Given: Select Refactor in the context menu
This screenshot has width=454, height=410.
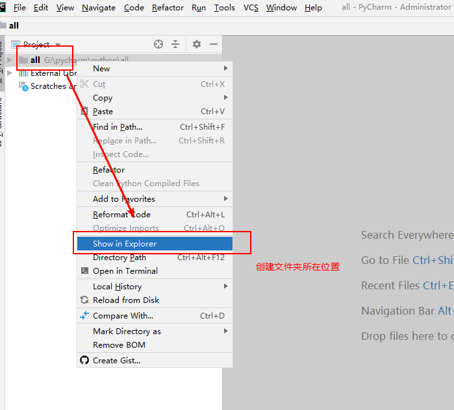Looking at the screenshot, I should click(x=155, y=170).
